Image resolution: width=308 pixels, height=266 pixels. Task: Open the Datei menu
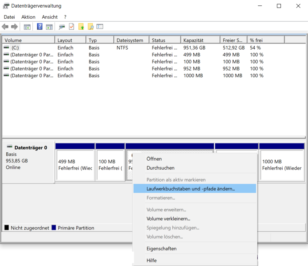9,17
